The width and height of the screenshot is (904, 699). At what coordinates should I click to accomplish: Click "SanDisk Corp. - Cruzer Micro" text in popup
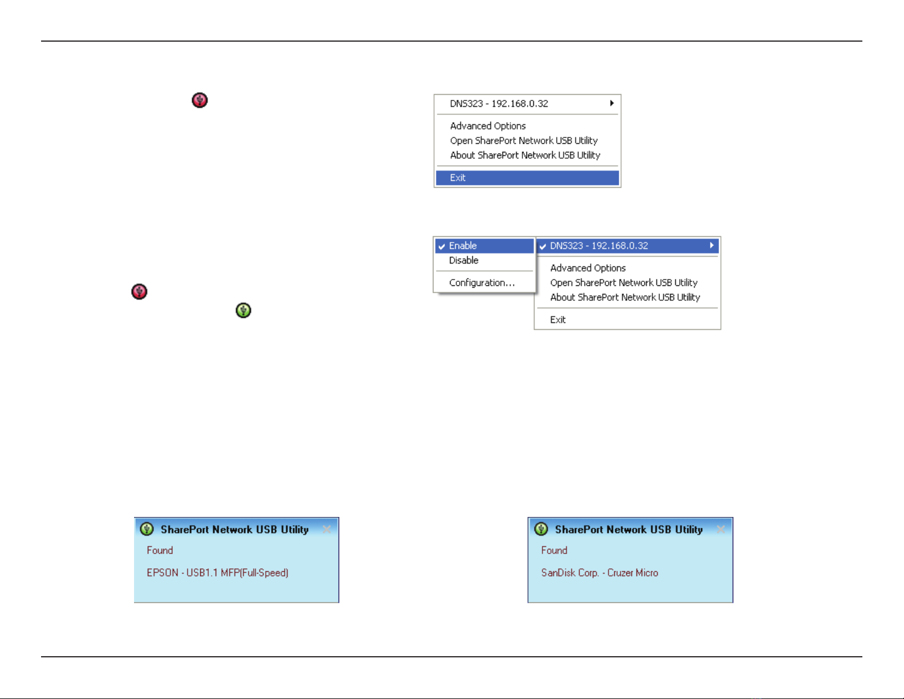(x=599, y=573)
